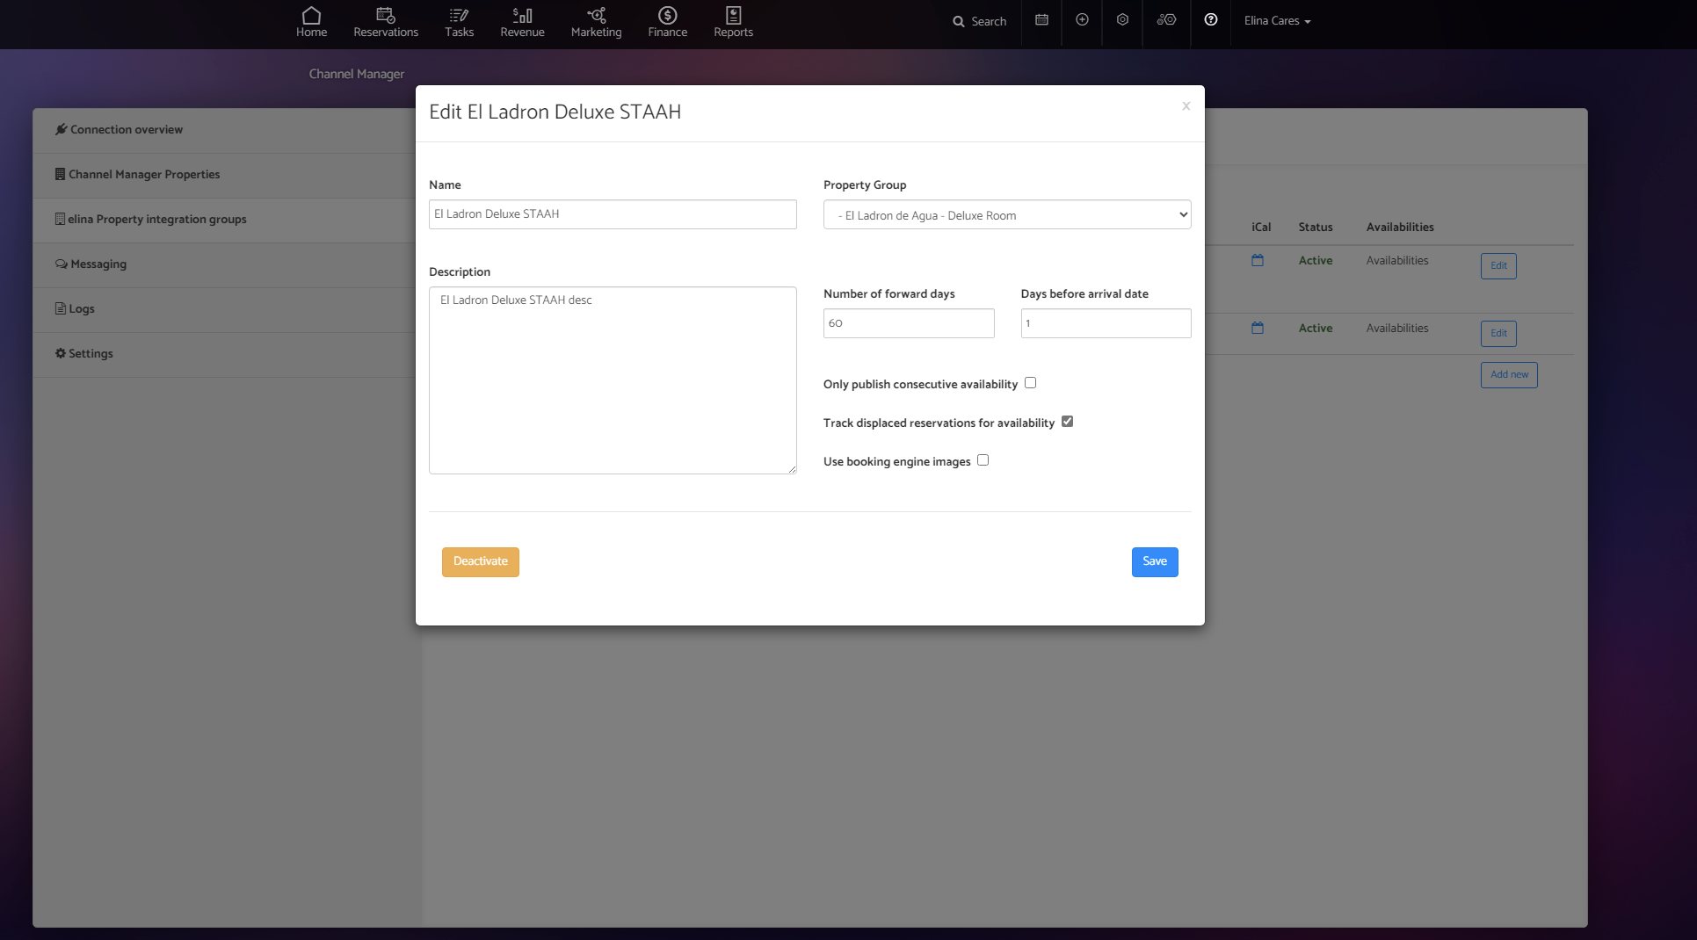
Task: Click the single hexagon nut settings icon
Action: (1122, 20)
